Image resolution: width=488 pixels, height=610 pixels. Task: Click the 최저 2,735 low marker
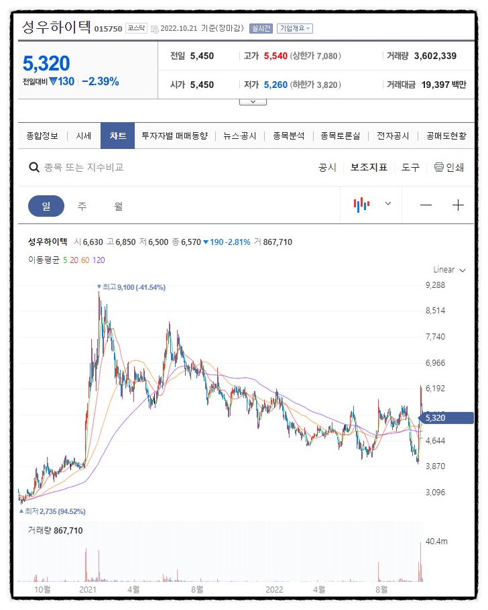(x=52, y=511)
